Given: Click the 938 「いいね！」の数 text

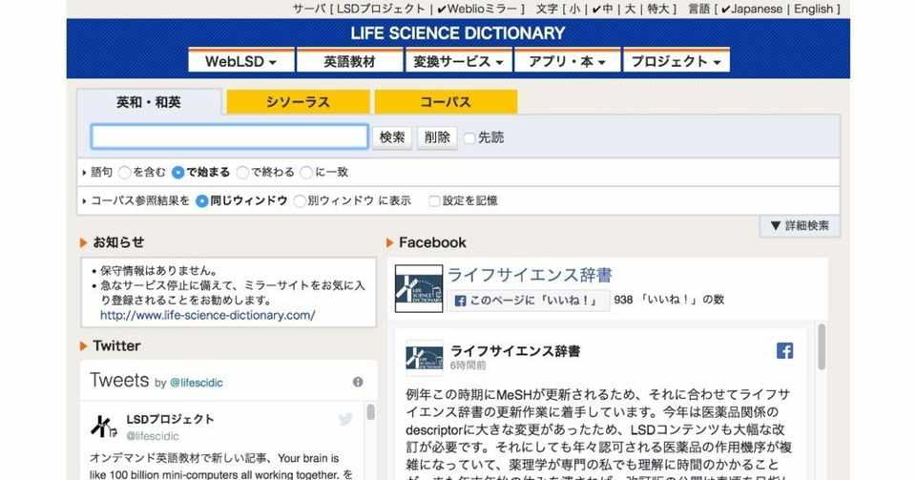Looking at the screenshot, I should 669,300.
